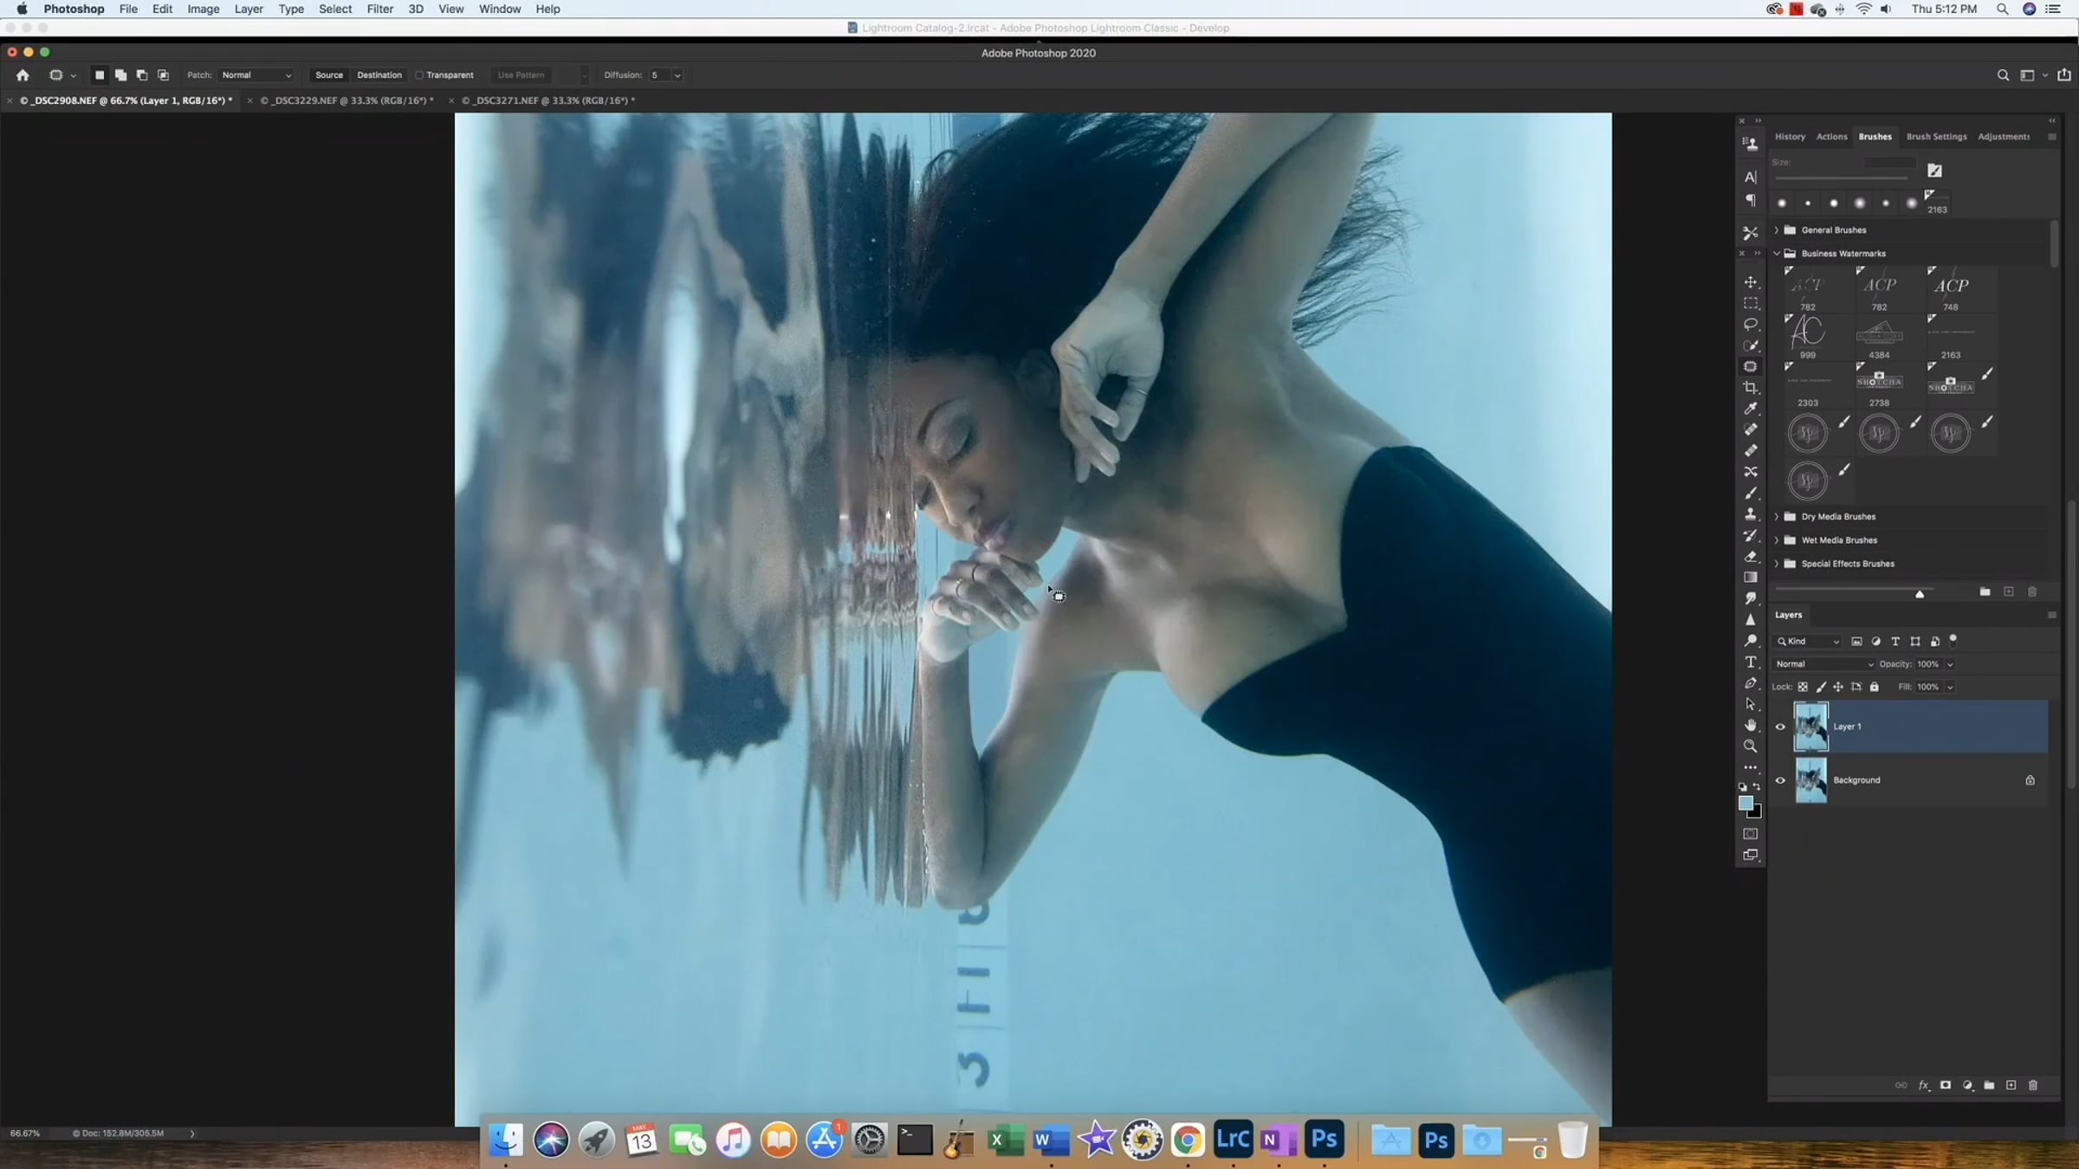
Task: Open the layer blend mode dropdown
Action: pyautogui.click(x=1823, y=664)
